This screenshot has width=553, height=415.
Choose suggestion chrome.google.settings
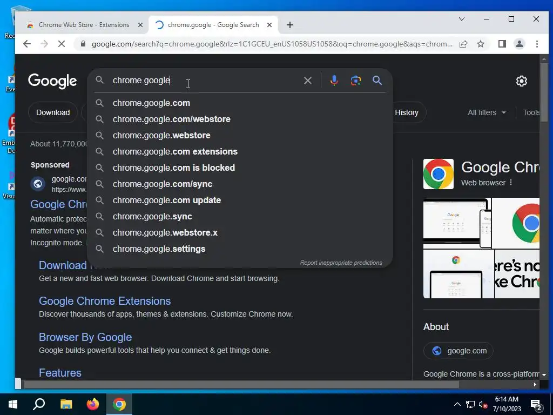click(x=240, y=249)
